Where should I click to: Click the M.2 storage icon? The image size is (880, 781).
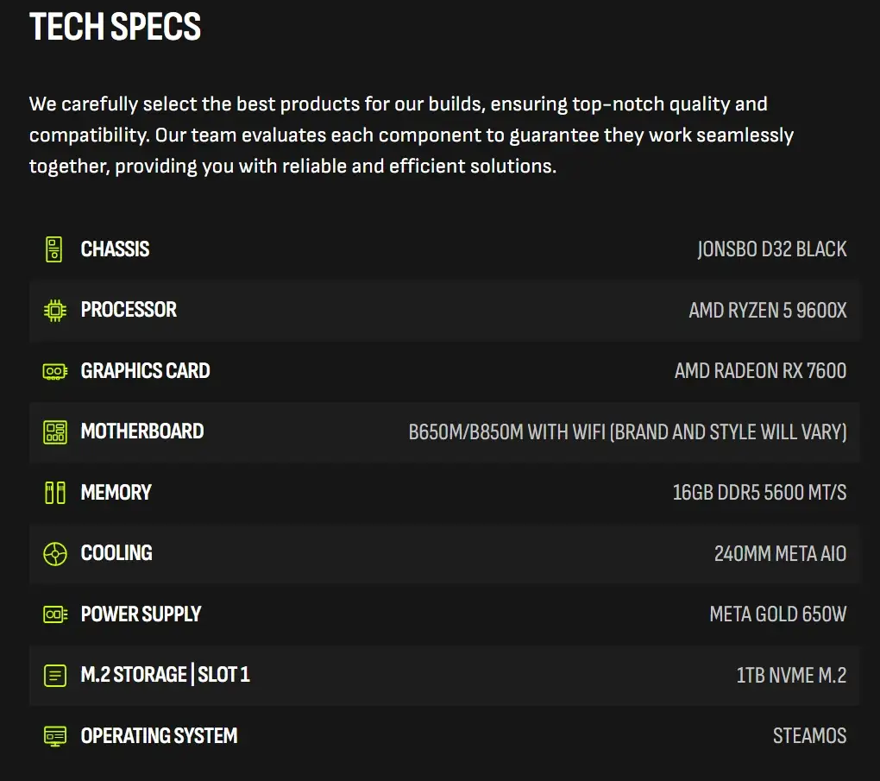click(x=55, y=675)
